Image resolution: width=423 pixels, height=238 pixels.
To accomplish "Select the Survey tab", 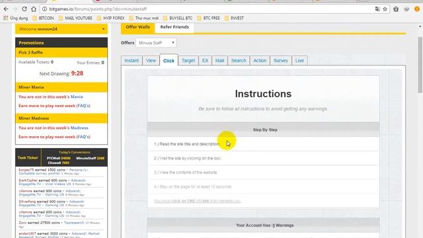I will point(281,60).
